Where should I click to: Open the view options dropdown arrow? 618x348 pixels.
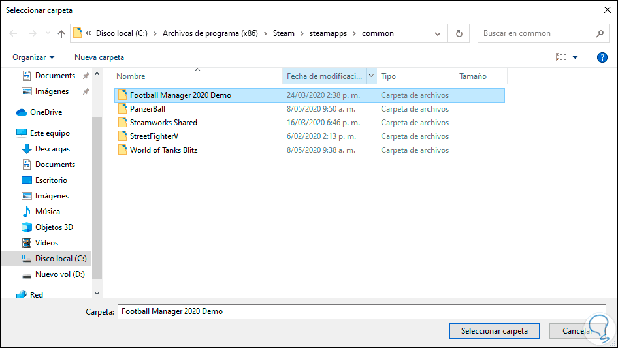575,57
